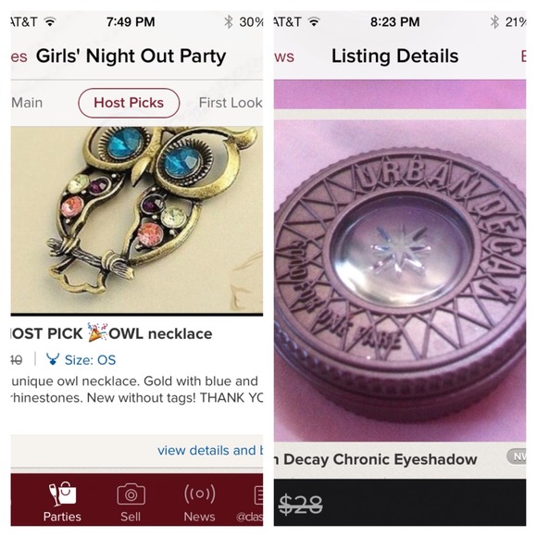This screenshot has height=537, width=537.
Task: Tap the Wi-Fi icon in right status bar
Action: [x=314, y=22]
